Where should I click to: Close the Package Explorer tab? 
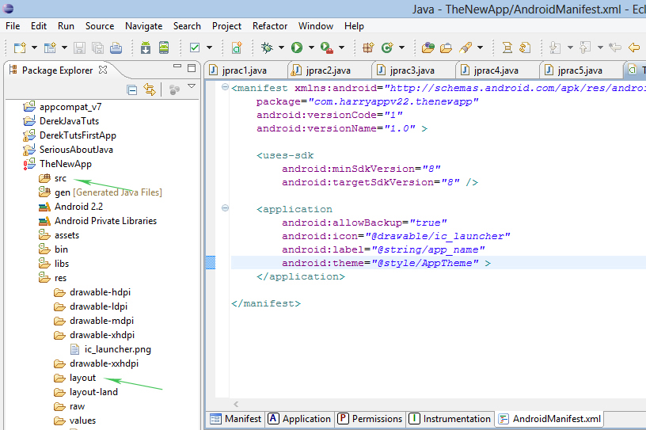(103, 70)
